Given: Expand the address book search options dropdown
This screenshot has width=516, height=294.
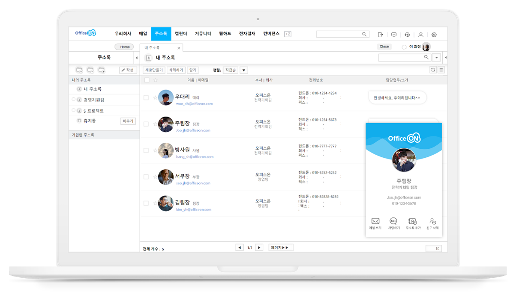Looking at the screenshot, I should click(x=436, y=57).
